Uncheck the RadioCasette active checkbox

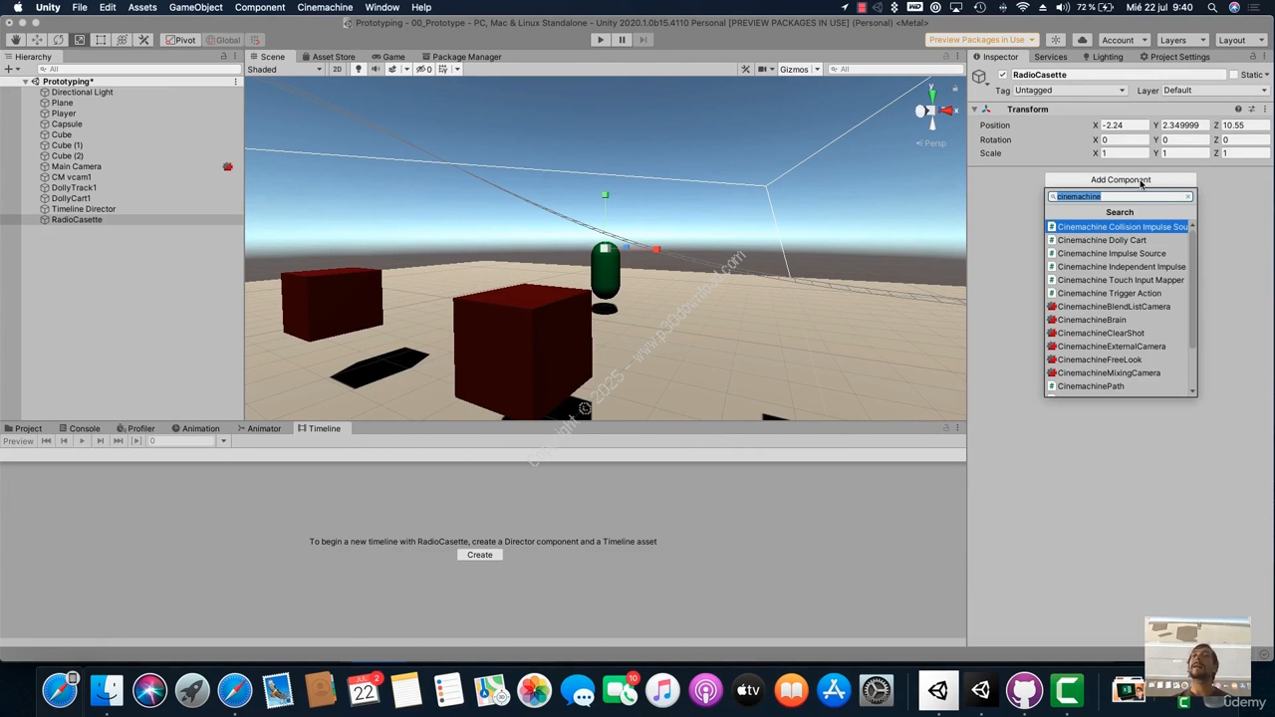(x=1003, y=75)
